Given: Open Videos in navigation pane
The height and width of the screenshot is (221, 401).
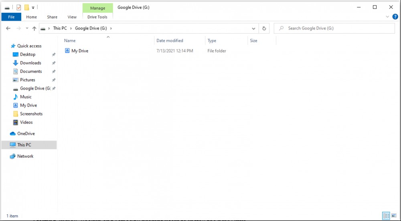Looking at the screenshot, I should [26, 122].
